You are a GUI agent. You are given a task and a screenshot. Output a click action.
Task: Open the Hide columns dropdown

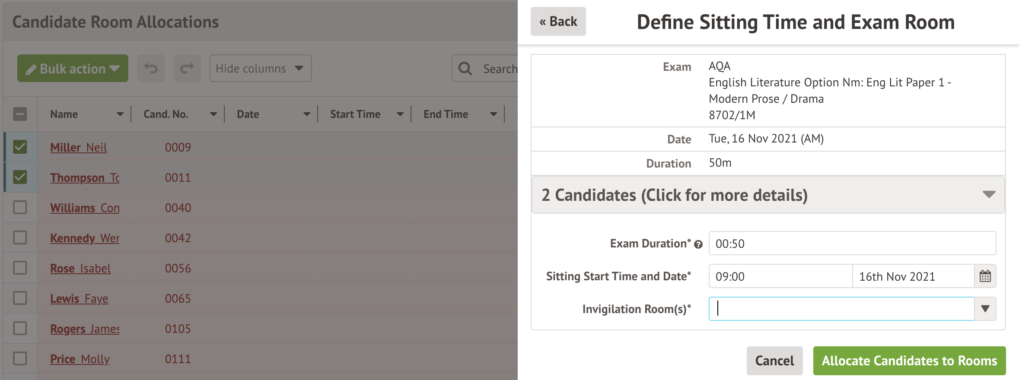tap(260, 68)
